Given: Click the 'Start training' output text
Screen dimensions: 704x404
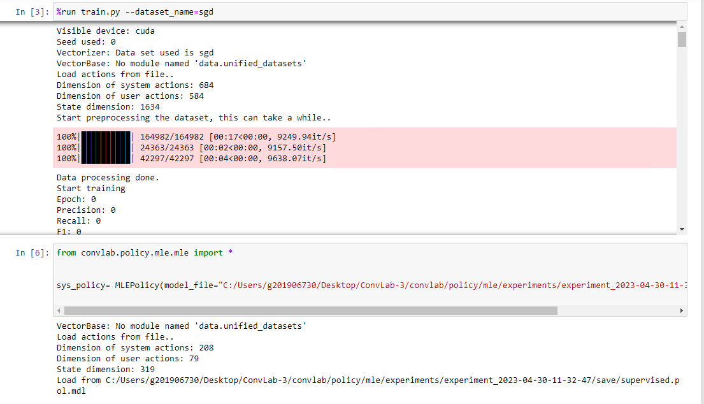Looking at the screenshot, I should click(89, 188).
